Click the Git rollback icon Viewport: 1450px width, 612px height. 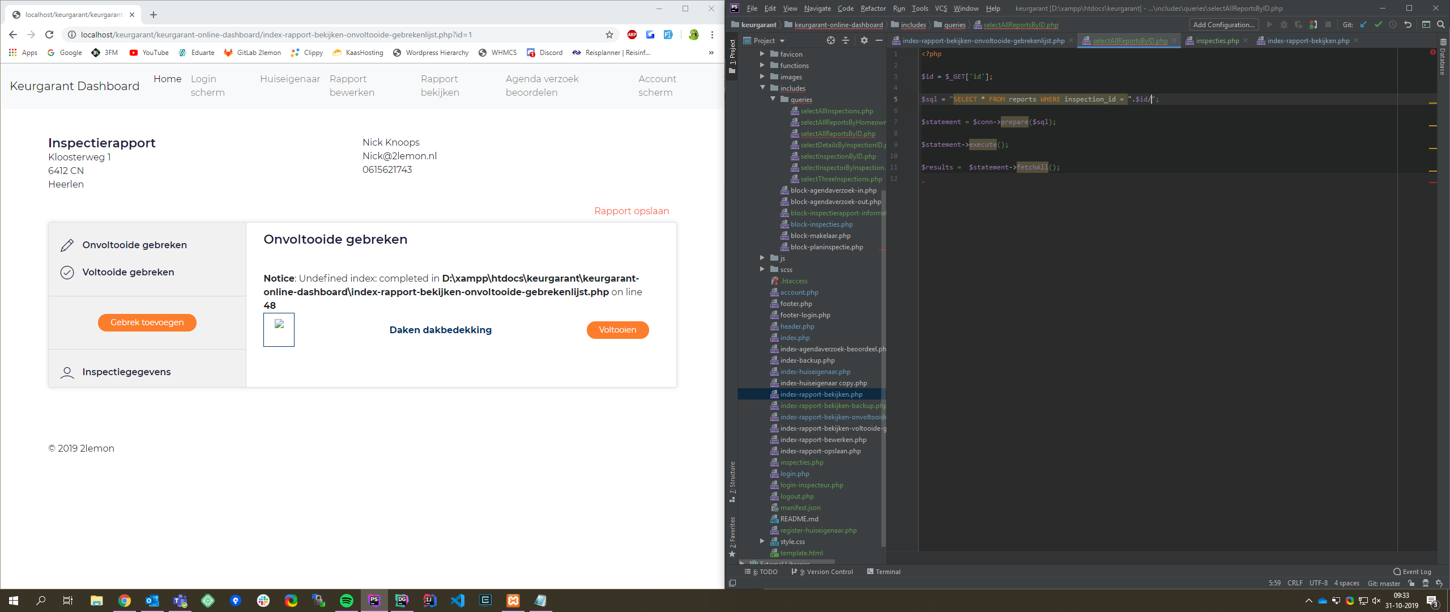click(1408, 24)
